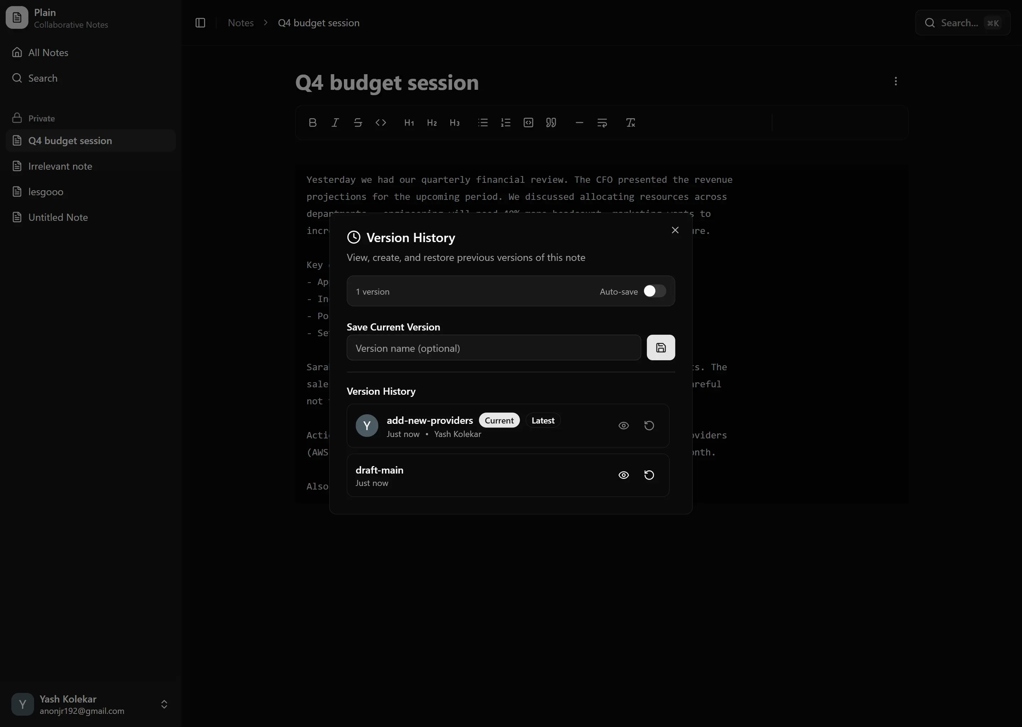Open All Notes
The width and height of the screenshot is (1022, 727).
point(48,53)
